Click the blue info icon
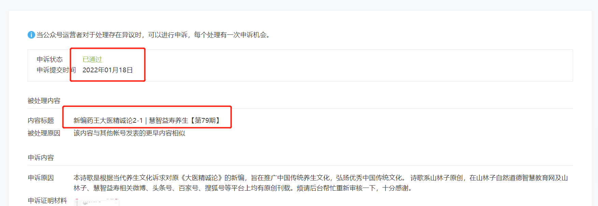The image size is (598, 206). [31, 35]
